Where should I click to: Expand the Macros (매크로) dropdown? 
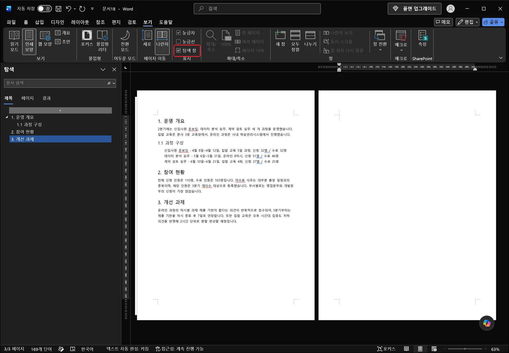[x=401, y=41]
